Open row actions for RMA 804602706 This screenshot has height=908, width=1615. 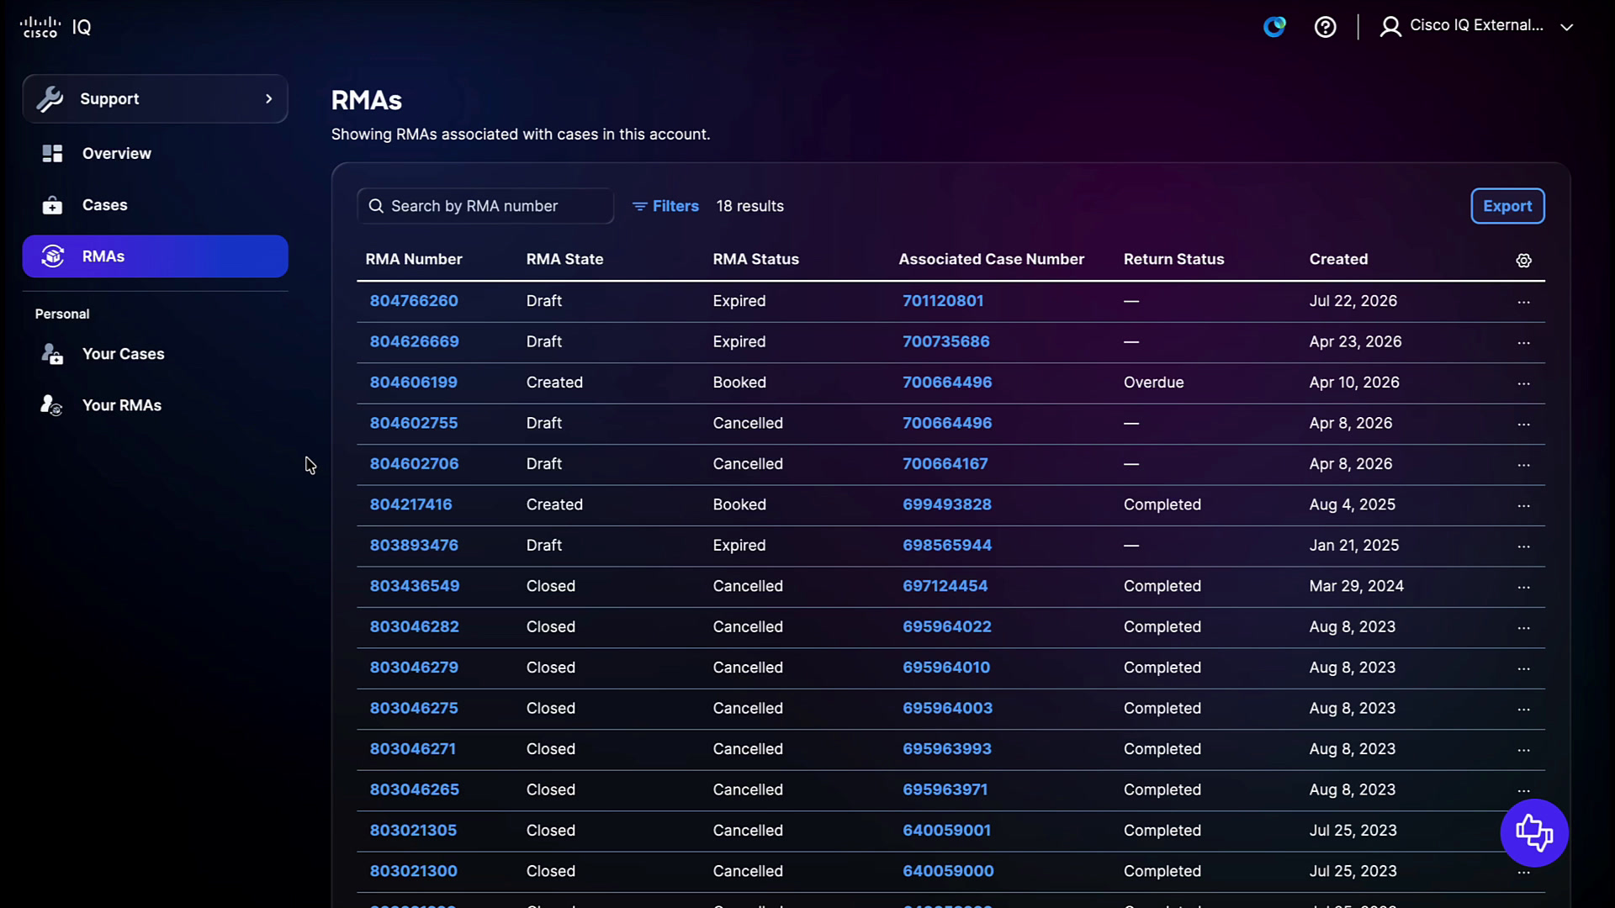tap(1523, 465)
